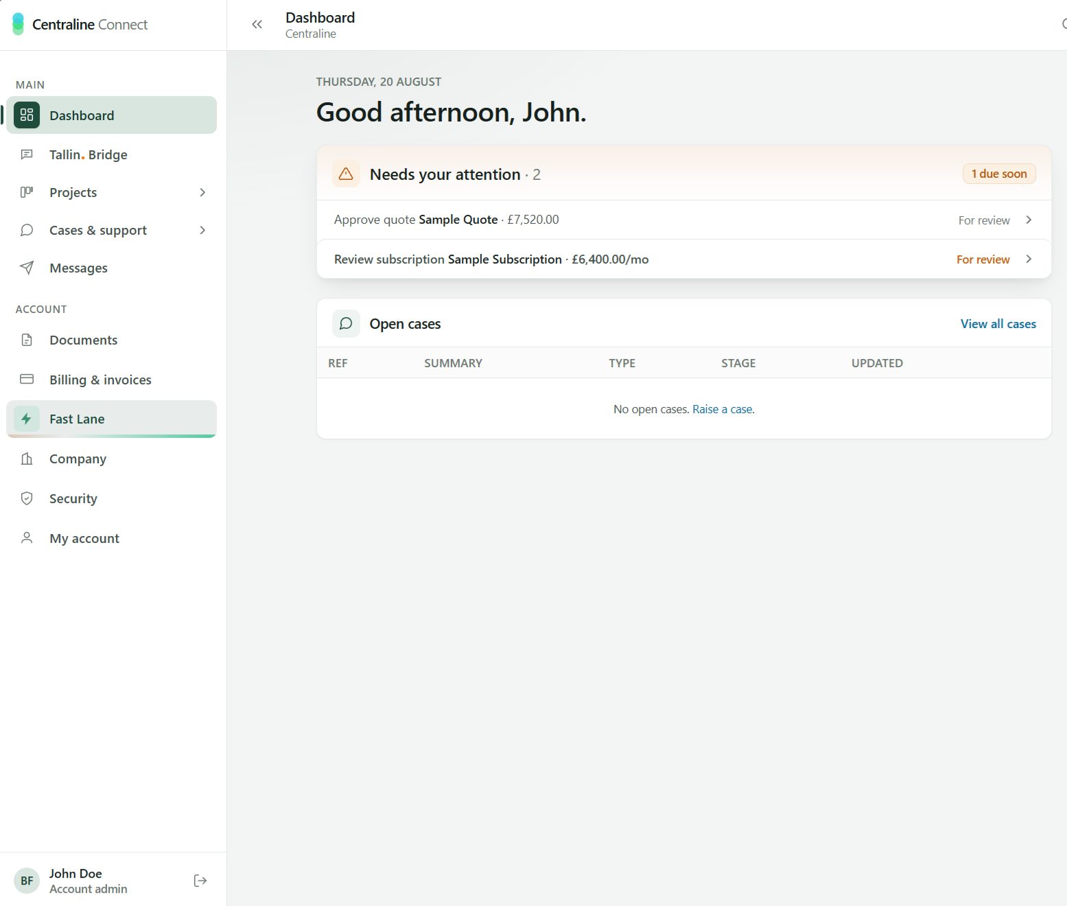Click the My account person icon
The width and height of the screenshot is (1067, 906).
point(27,537)
